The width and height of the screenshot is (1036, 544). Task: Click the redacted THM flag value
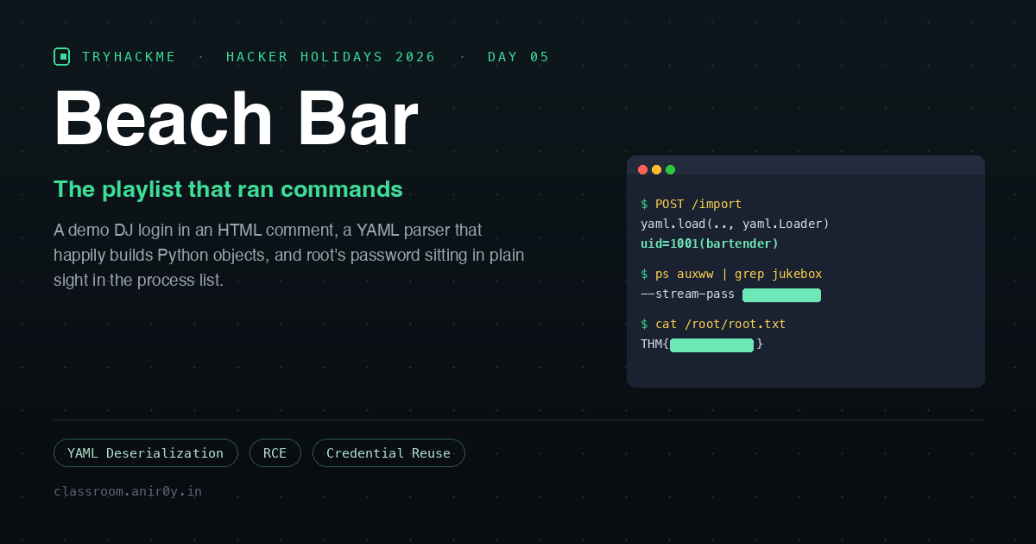[711, 345]
